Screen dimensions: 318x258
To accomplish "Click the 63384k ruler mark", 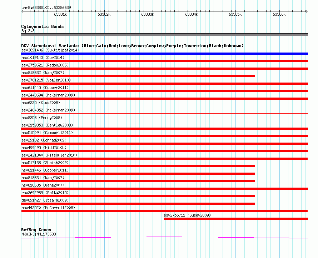I will point(192,14).
